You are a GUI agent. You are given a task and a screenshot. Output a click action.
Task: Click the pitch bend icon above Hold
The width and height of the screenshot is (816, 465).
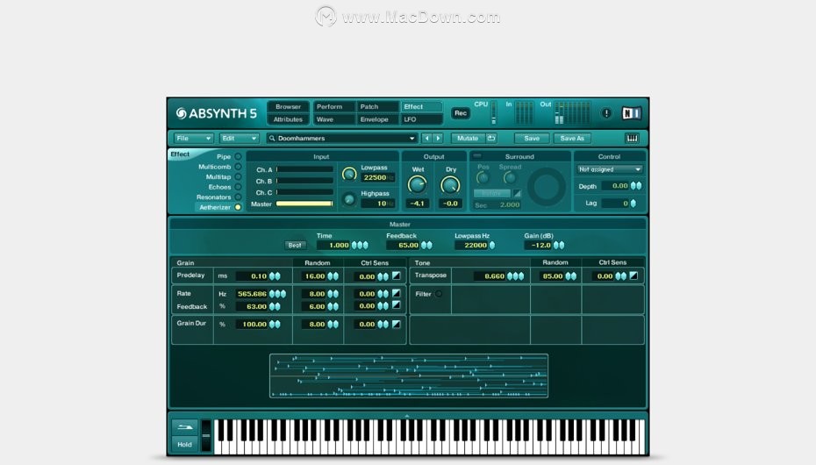tap(185, 427)
